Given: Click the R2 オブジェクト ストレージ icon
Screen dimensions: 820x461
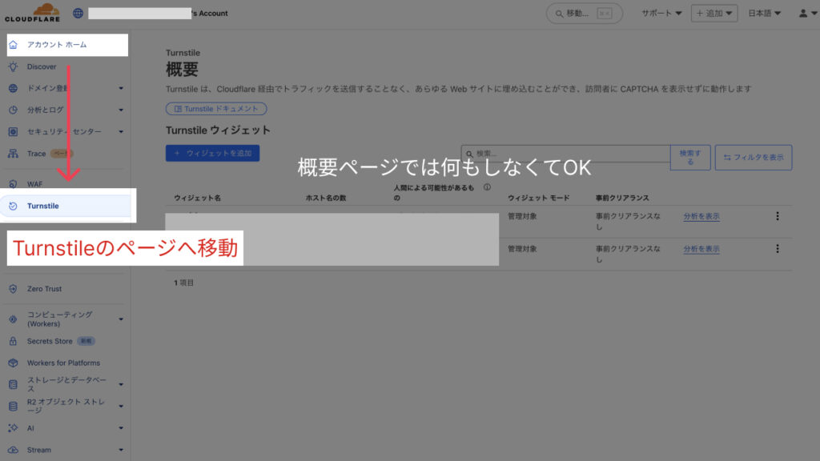Looking at the screenshot, I should [13, 406].
